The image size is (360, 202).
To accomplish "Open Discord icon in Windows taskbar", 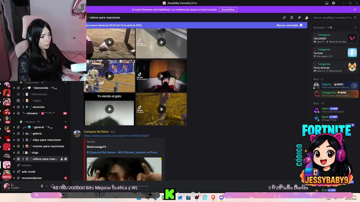I will tap(221, 198).
